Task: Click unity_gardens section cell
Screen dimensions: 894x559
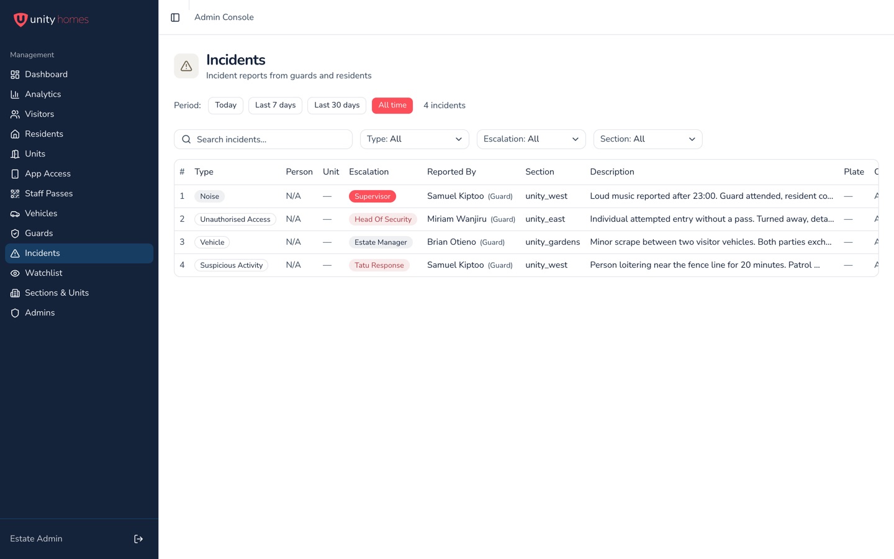Action: [x=553, y=242]
